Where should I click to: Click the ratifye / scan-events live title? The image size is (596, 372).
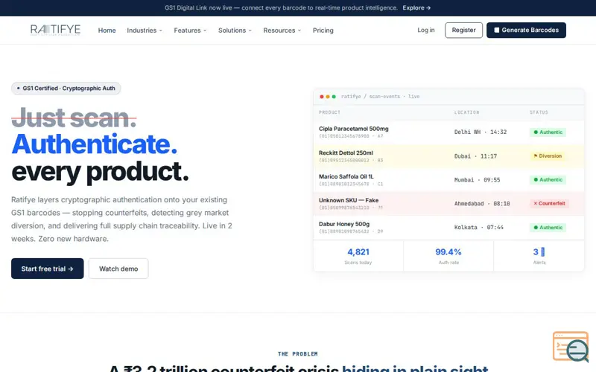tap(380, 97)
